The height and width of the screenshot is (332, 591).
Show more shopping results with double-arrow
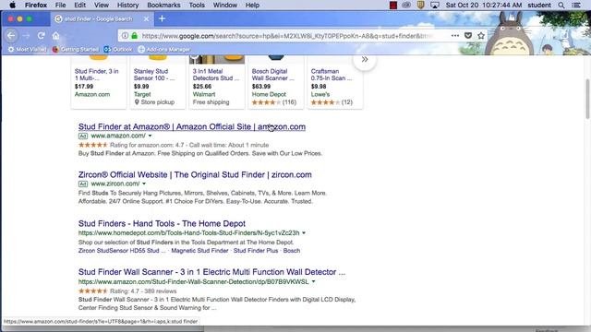tap(365, 59)
